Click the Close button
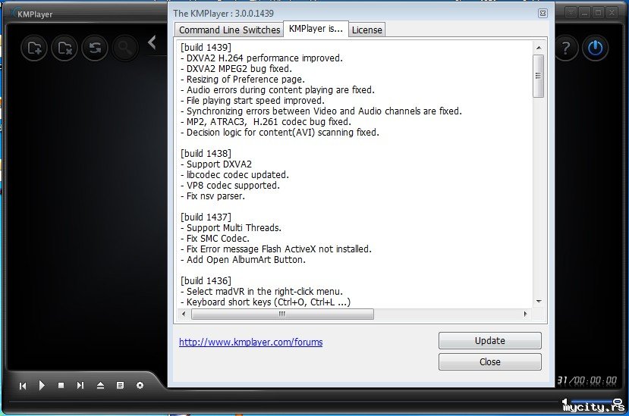 pyautogui.click(x=490, y=362)
